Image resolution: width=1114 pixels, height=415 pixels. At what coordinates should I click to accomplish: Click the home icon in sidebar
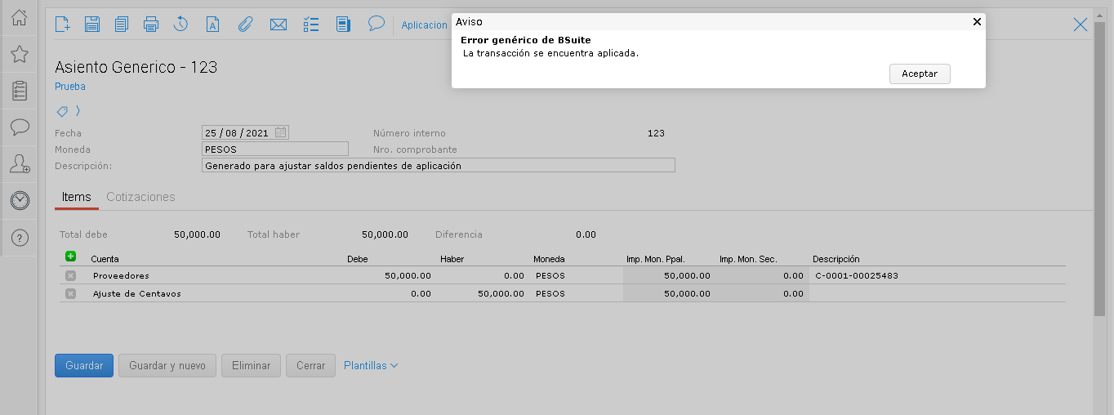pyautogui.click(x=20, y=17)
